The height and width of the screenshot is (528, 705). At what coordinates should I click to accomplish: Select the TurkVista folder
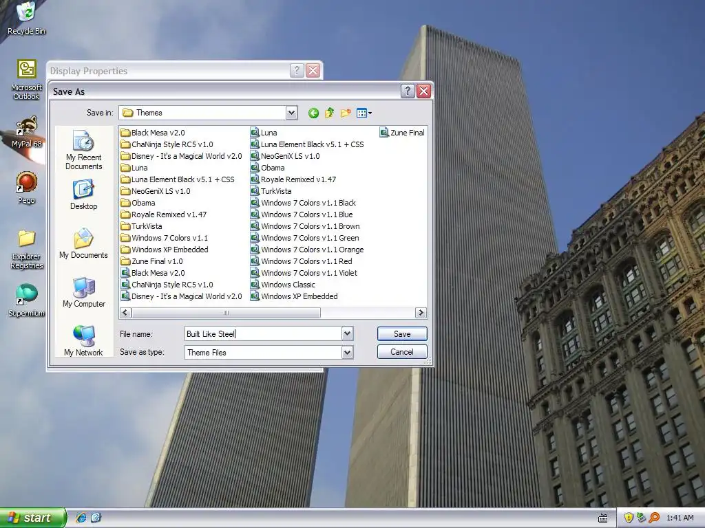tap(141, 225)
